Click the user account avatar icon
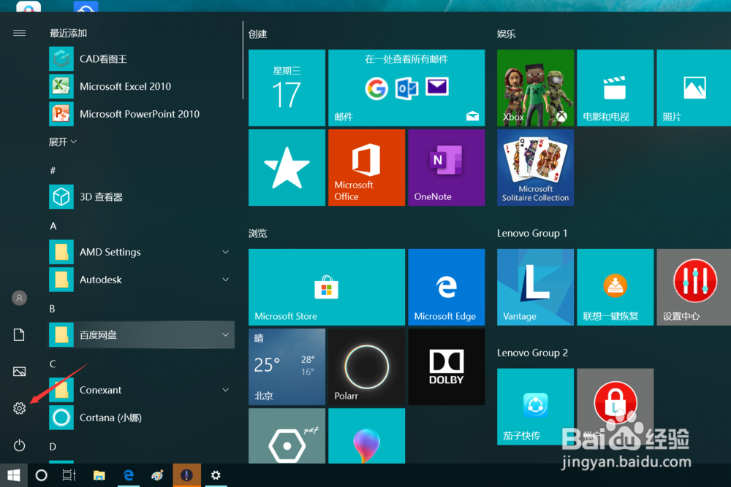 19,297
